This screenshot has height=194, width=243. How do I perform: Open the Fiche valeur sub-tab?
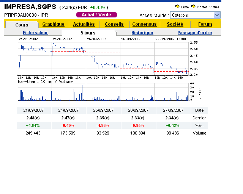pyautogui.click(x=35, y=33)
